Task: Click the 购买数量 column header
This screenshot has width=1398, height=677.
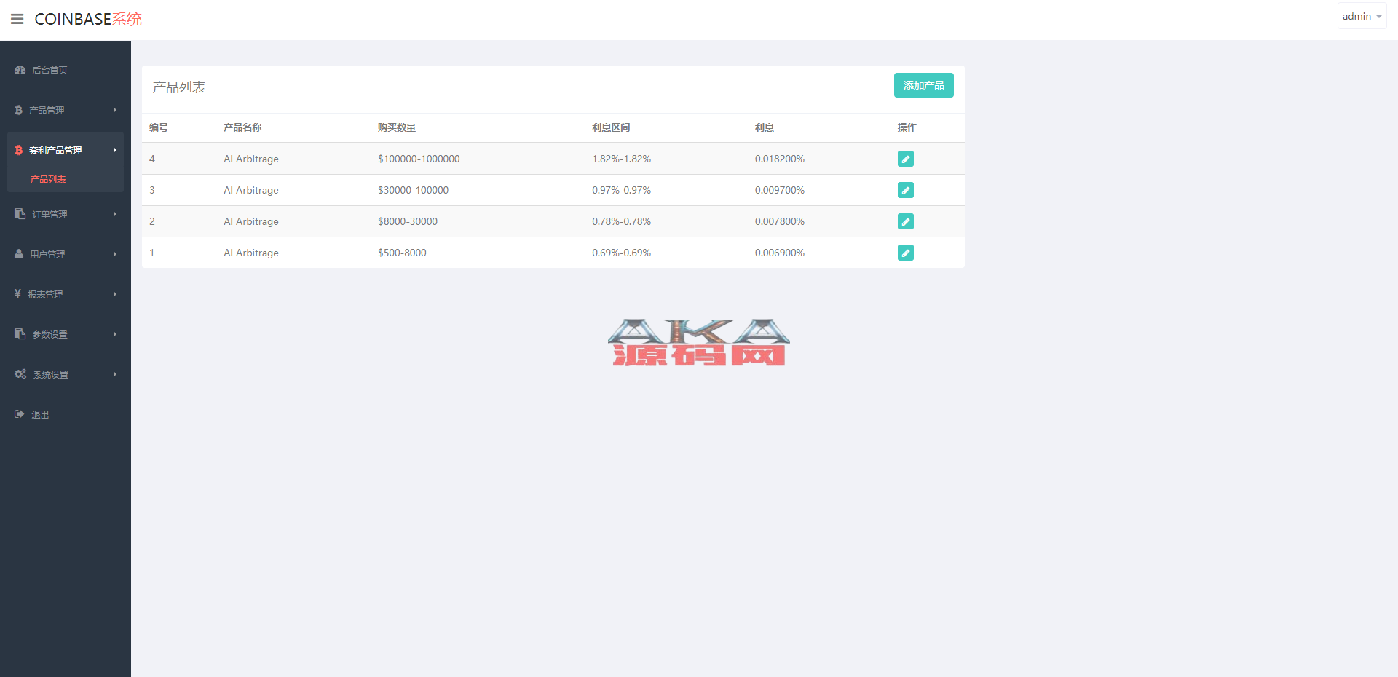Action: pyautogui.click(x=396, y=127)
